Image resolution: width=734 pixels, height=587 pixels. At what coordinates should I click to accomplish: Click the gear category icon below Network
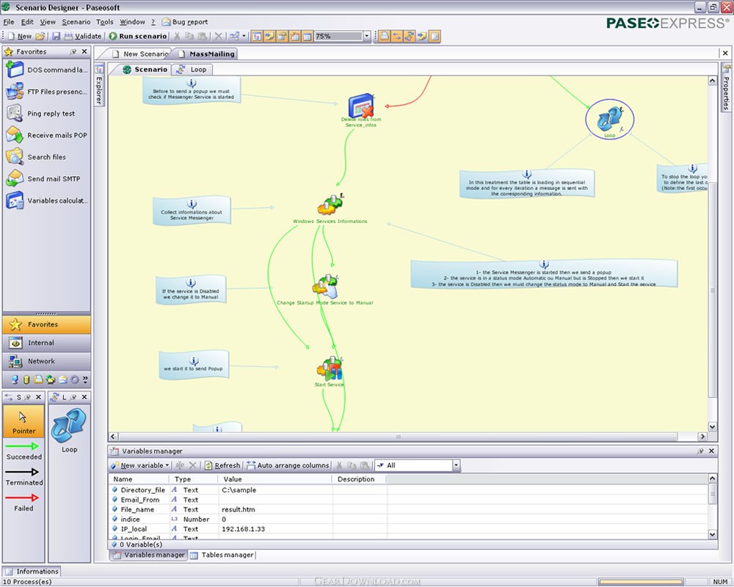(x=74, y=379)
